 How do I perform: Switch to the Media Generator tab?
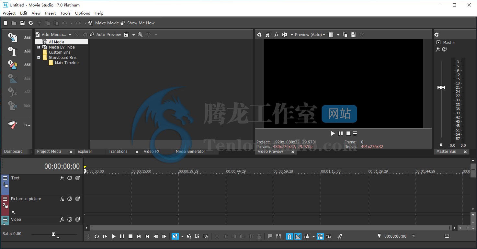point(190,152)
